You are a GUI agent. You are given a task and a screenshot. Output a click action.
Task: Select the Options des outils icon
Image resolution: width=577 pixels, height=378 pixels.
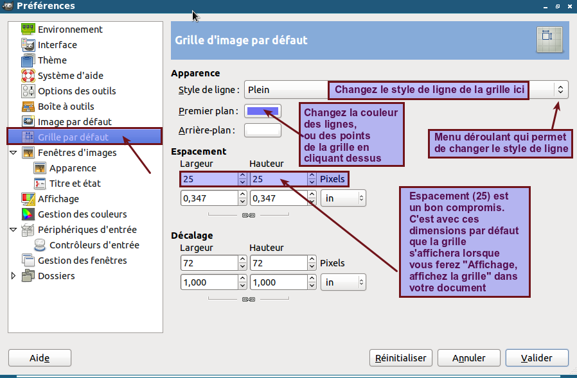coord(28,91)
